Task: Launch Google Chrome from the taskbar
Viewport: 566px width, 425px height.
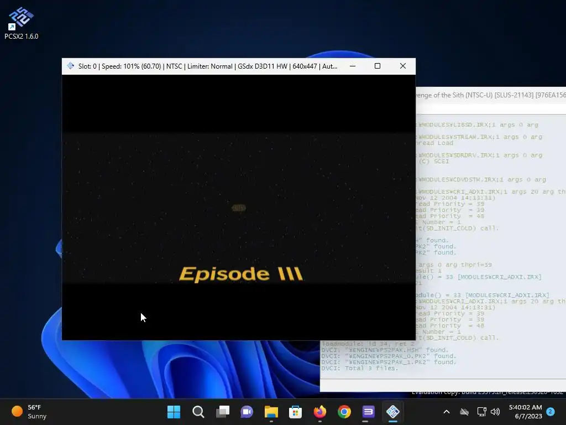Action: pos(344,412)
